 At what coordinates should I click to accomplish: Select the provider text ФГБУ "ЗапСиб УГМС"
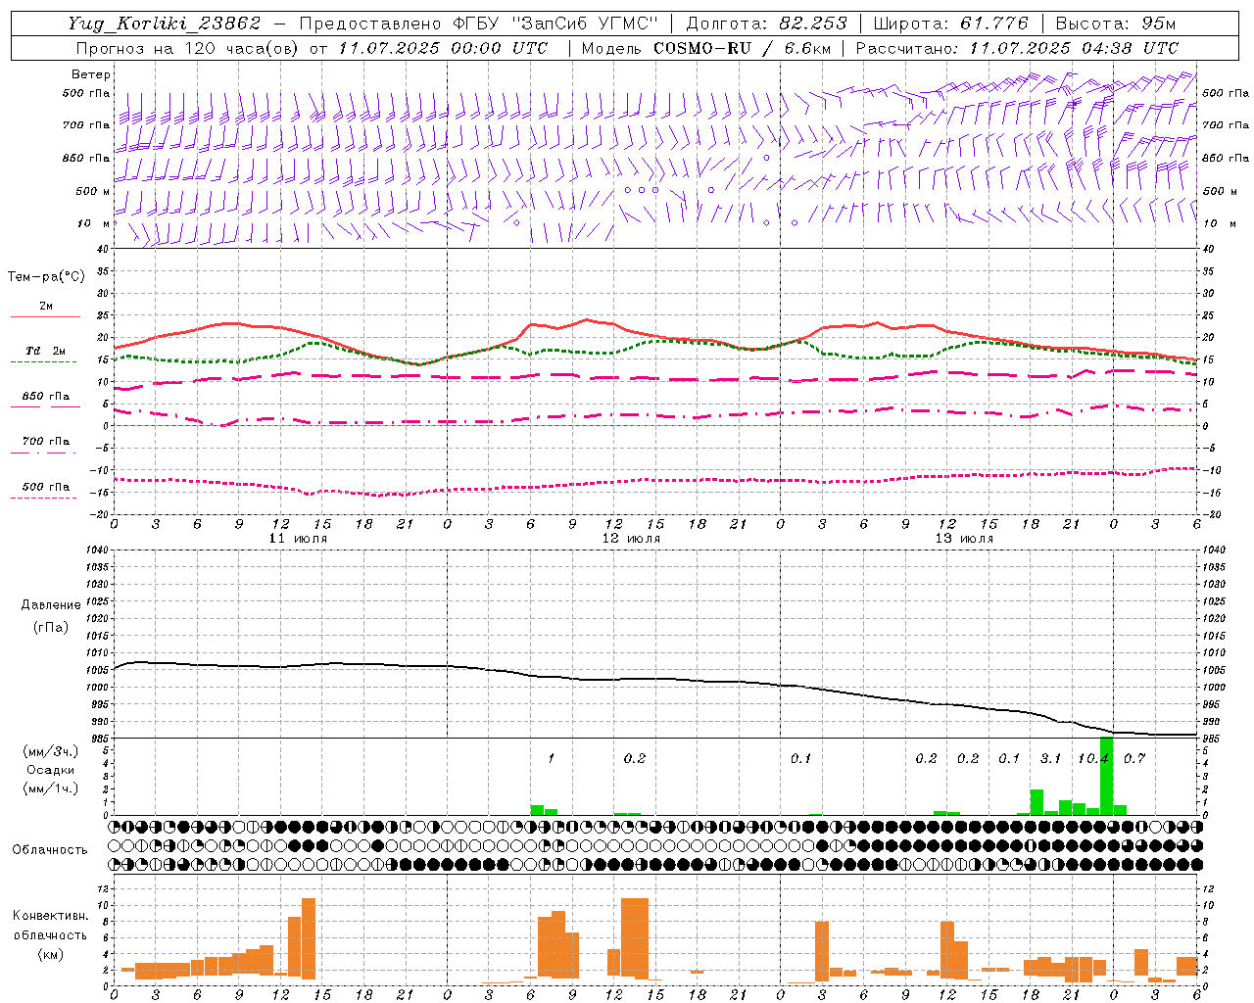[x=556, y=24]
